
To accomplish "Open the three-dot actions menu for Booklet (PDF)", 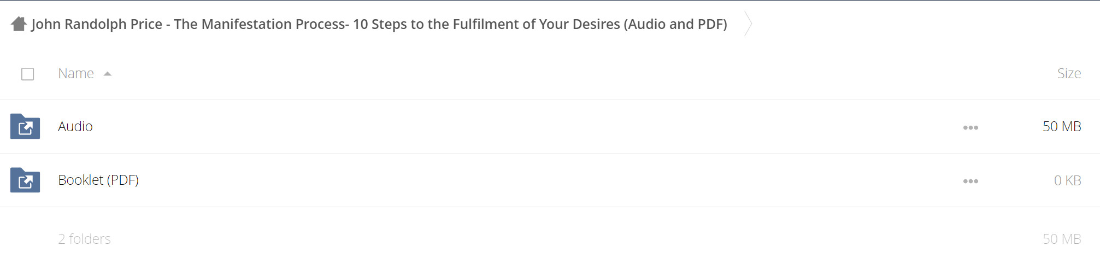I will pos(970,181).
